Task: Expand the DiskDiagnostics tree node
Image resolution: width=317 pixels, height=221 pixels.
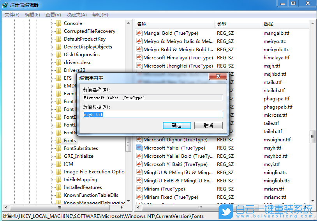Action: click(52, 55)
